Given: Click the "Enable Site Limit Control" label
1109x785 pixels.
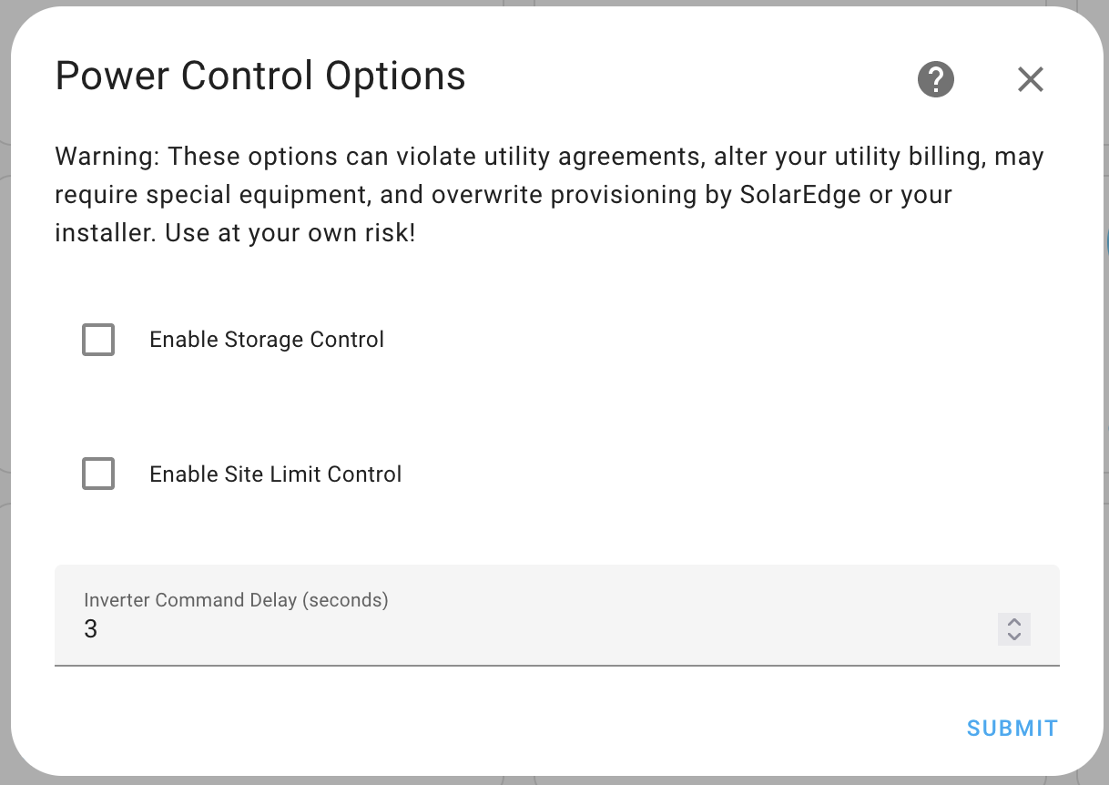Looking at the screenshot, I should (276, 474).
